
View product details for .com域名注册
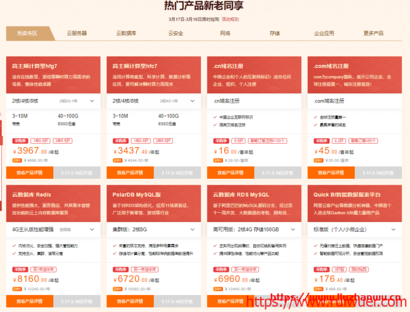pos(331,173)
